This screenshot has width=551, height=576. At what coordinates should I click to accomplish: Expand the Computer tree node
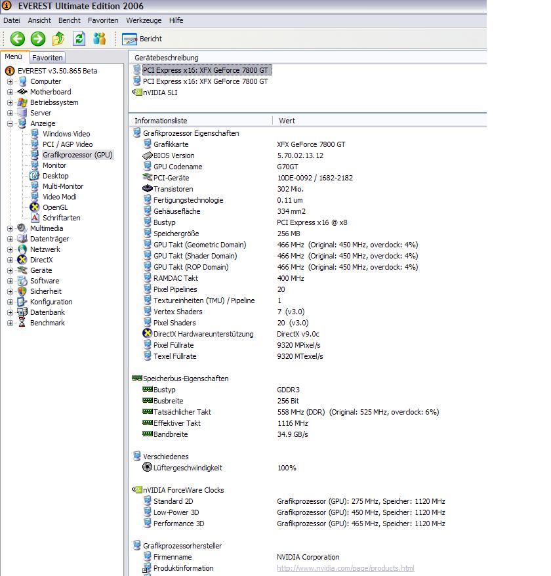point(10,81)
